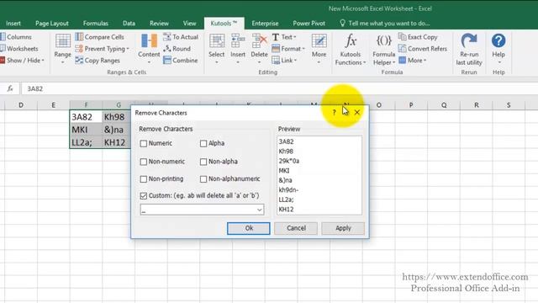Viewport: 538px width, 303px height.
Task: Open the Range tool in Kutools ribbon
Action: tap(62, 49)
